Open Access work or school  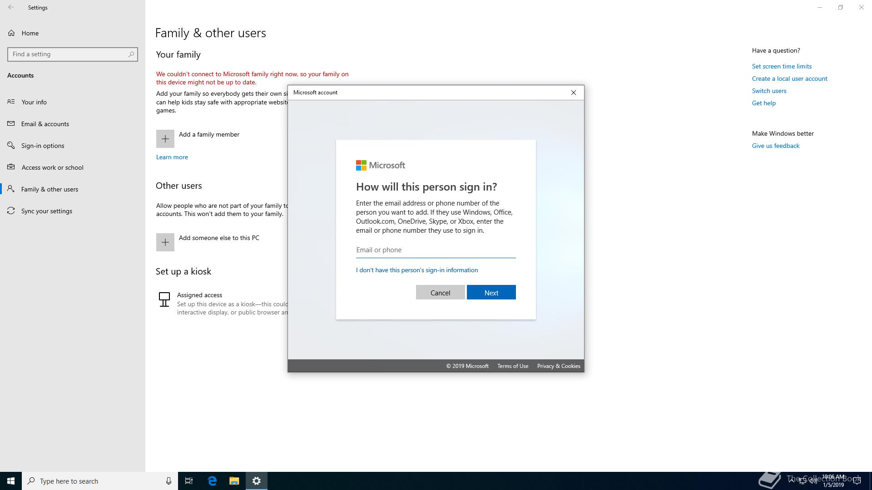click(52, 167)
